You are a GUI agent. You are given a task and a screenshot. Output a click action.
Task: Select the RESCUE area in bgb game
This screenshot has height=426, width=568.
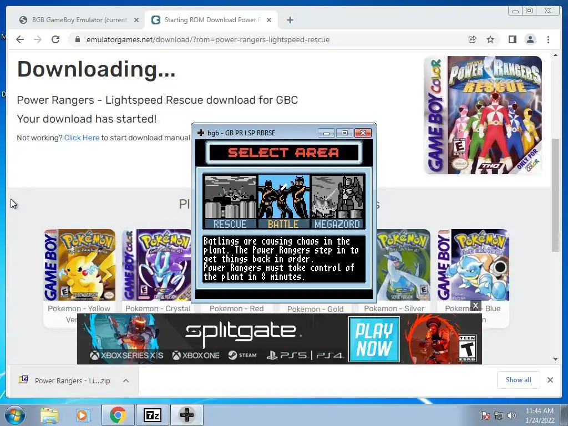tap(230, 202)
